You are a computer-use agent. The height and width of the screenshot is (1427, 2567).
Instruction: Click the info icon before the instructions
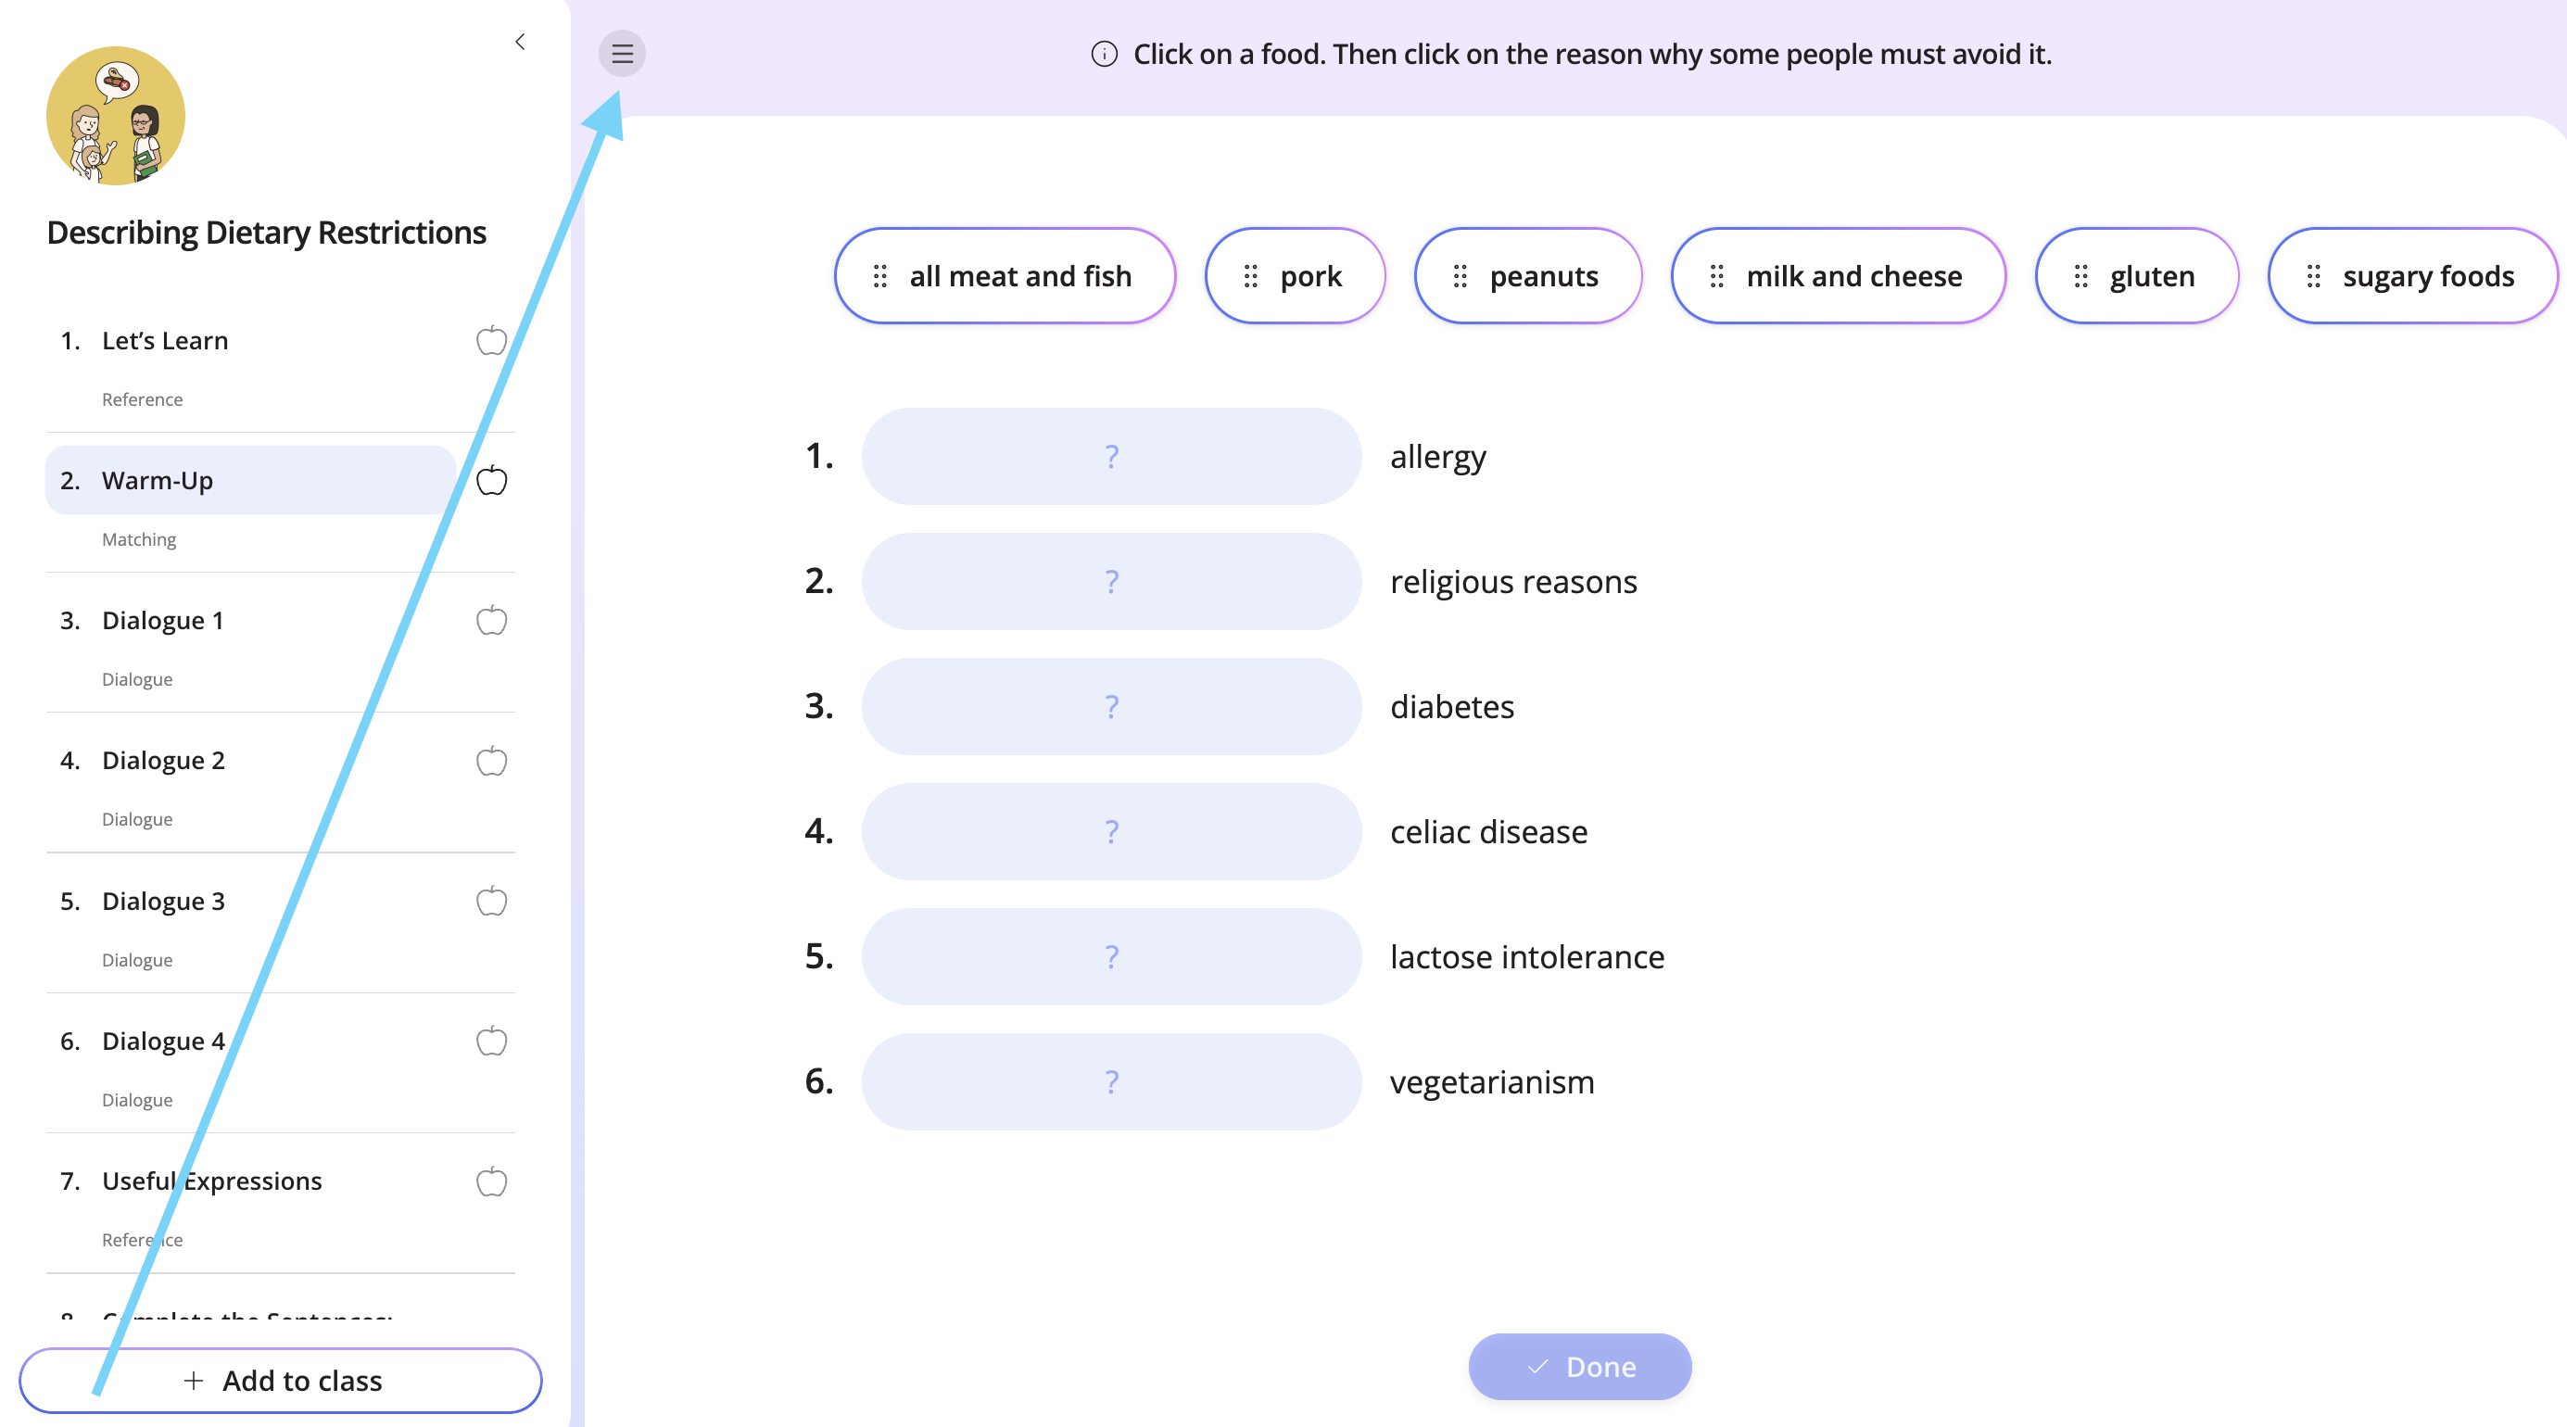[x=1104, y=54]
